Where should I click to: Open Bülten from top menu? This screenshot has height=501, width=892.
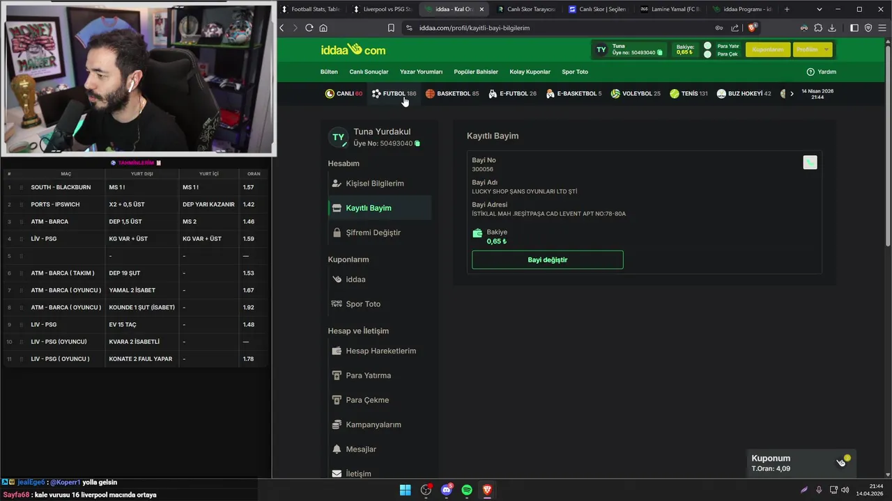point(329,72)
